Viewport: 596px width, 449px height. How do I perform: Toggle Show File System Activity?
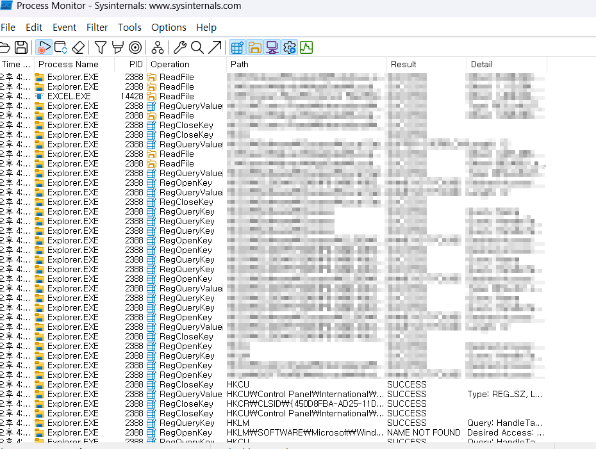coord(254,47)
